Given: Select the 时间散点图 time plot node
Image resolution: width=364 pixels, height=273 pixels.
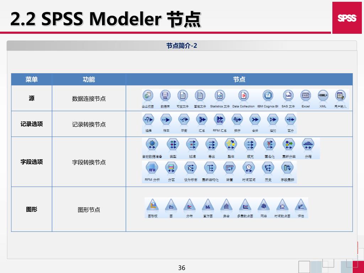Looking at the screenshot, I should (x=282, y=205).
